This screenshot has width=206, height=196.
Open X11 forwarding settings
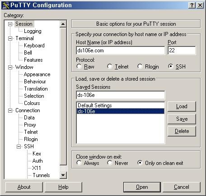(37, 168)
